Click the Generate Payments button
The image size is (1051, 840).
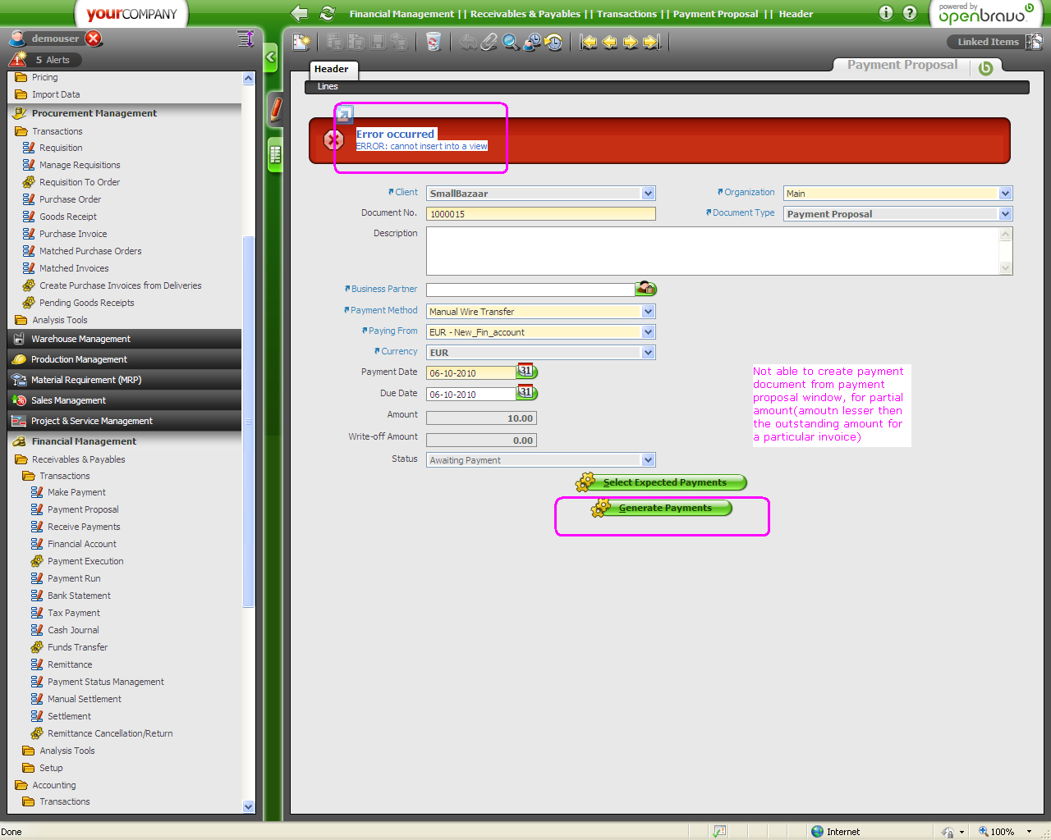[x=662, y=508]
